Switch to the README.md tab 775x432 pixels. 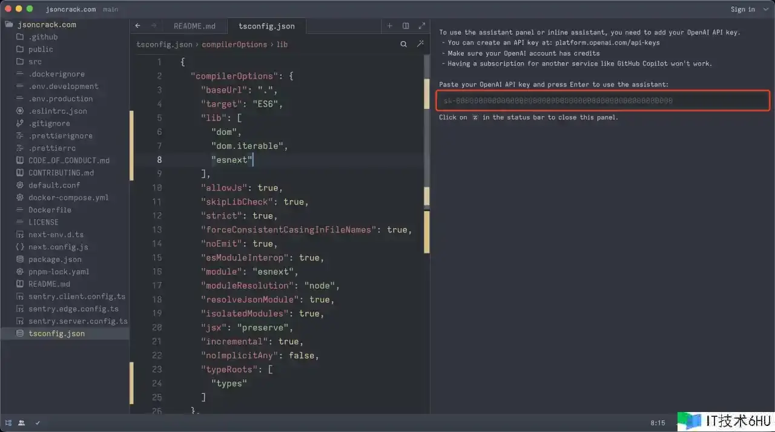[194, 26]
